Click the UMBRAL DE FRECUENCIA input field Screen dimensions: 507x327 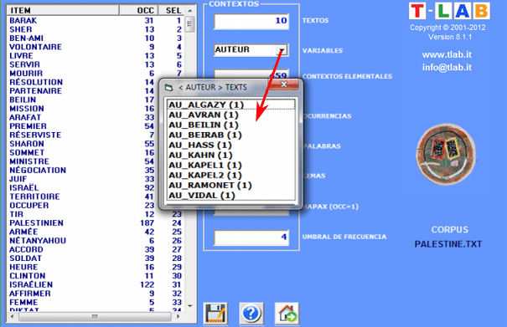pos(251,238)
